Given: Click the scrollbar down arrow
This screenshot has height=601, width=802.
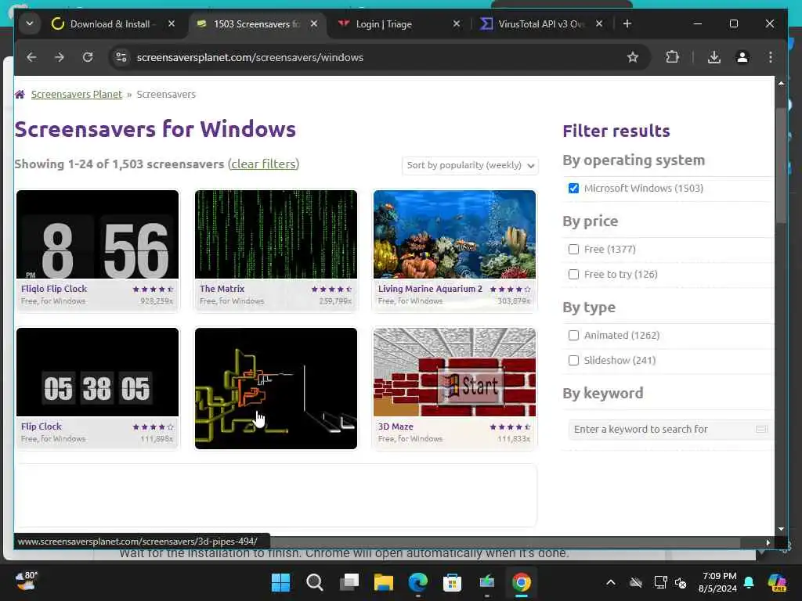Looking at the screenshot, I should pyautogui.click(x=781, y=529).
